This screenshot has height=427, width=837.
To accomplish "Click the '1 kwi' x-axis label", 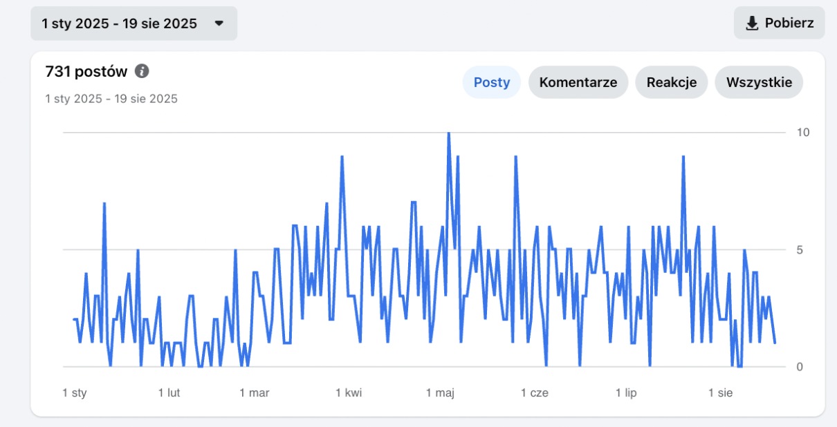I will pos(349,392).
